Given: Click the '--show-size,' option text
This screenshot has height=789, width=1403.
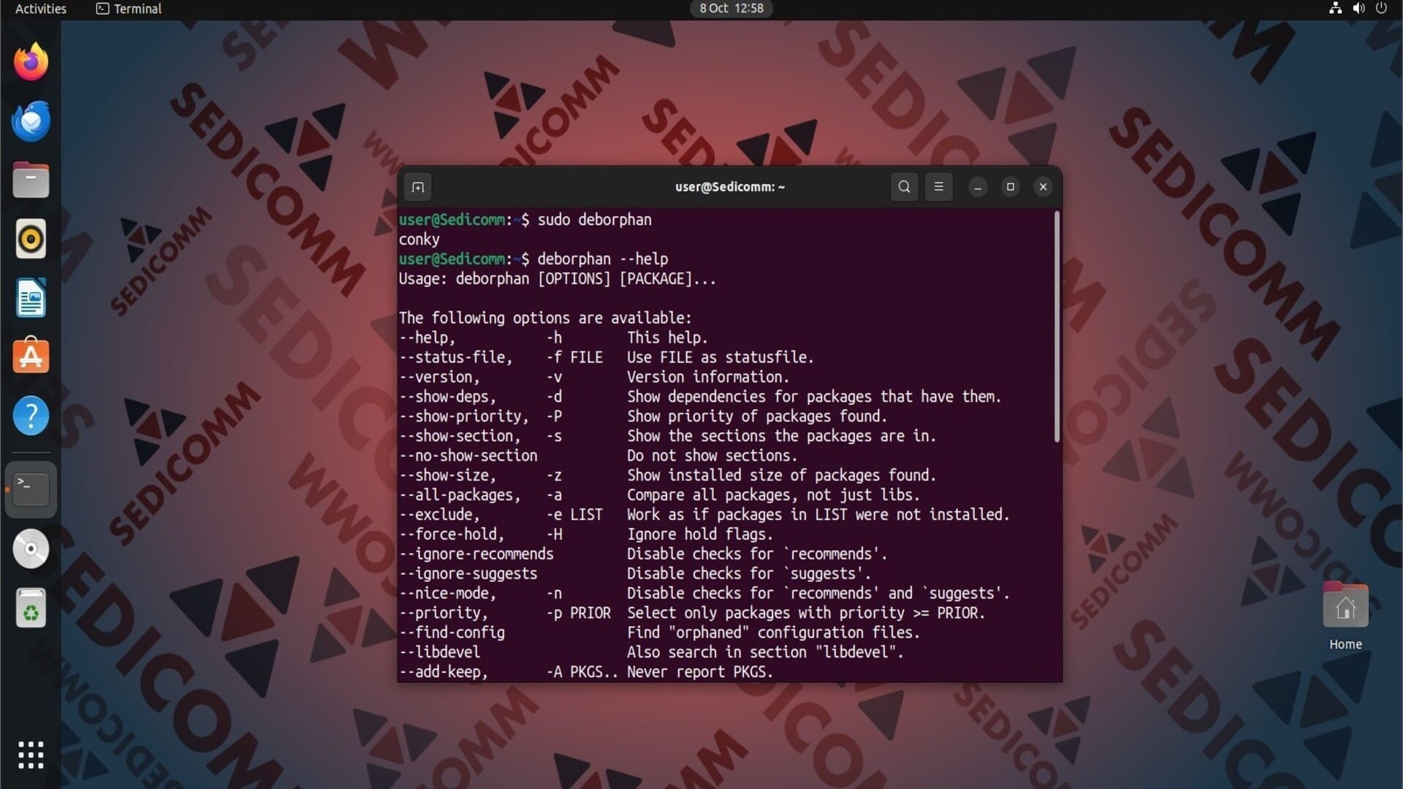Looking at the screenshot, I should (x=447, y=476).
